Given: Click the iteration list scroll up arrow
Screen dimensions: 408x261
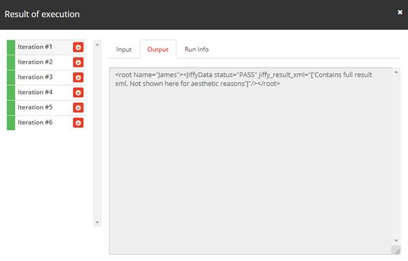Looking at the screenshot, I should pos(98,45).
